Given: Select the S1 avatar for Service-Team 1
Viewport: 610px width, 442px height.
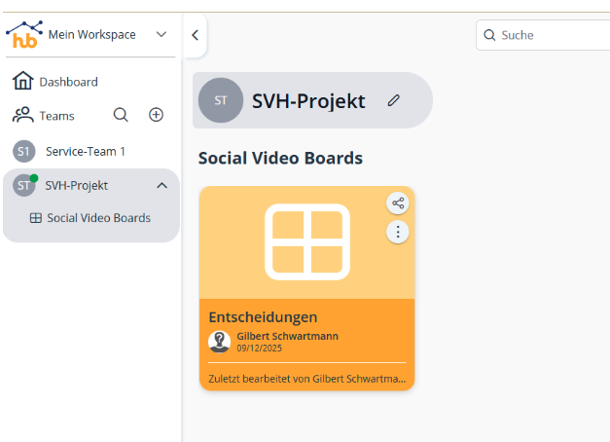Looking at the screenshot, I should 24,152.
